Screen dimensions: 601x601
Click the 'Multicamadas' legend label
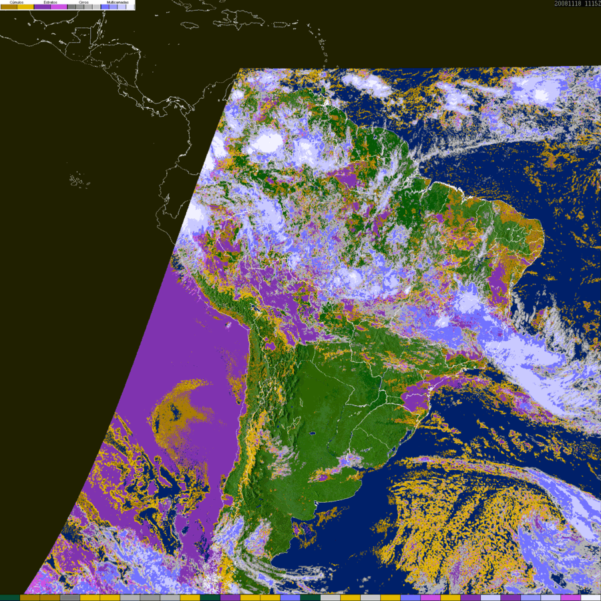pyautogui.click(x=118, y=2)
